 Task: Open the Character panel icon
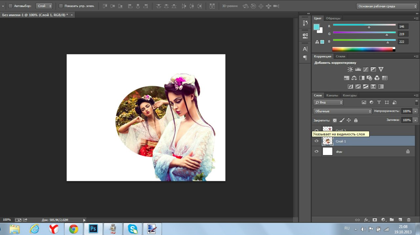(305, 49)
